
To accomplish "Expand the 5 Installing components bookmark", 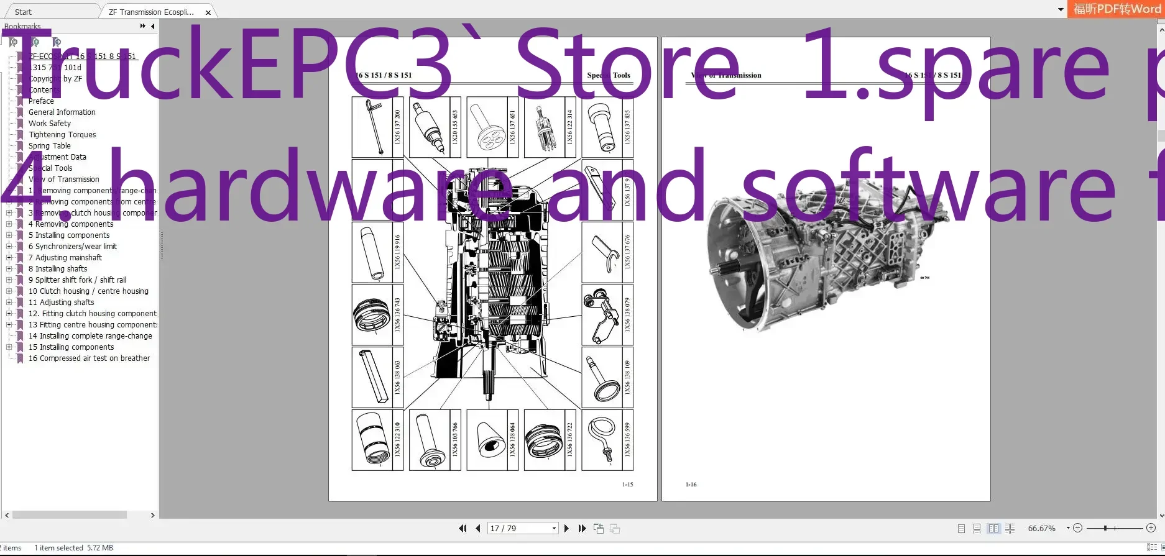I will pyautogui.click(x=9, y=235).
